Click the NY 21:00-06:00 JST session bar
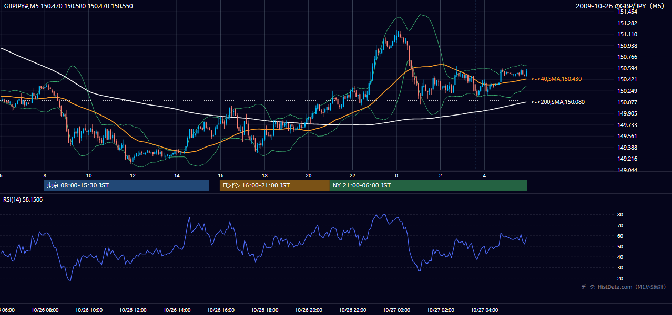Image resolution: width=672 pixels, height=315 pixels. 429,185
